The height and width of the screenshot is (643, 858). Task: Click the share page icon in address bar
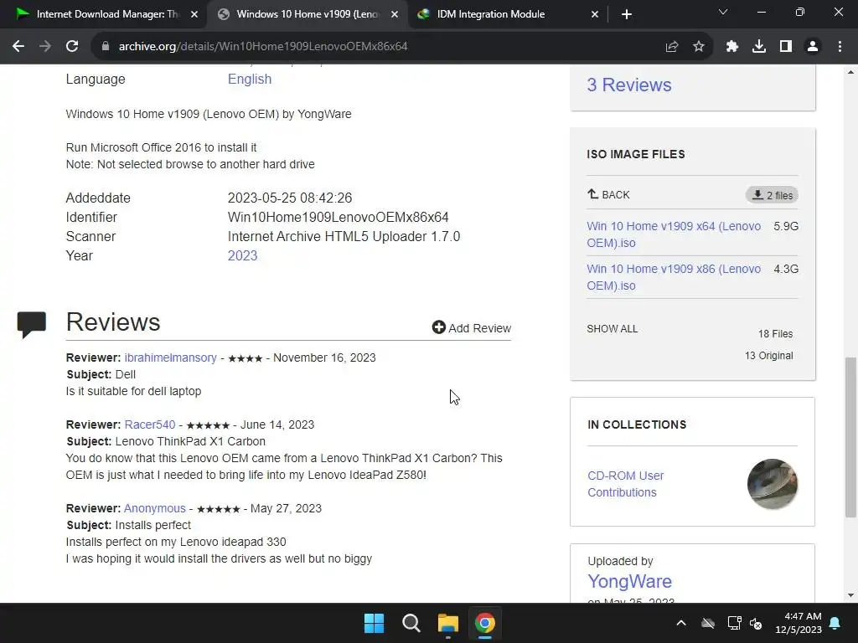pos(672,47)
